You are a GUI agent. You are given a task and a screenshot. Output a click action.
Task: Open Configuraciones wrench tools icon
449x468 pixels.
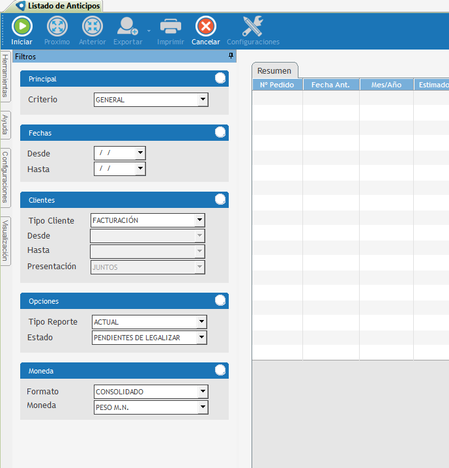pyautogui.click(x=252, y=26)
